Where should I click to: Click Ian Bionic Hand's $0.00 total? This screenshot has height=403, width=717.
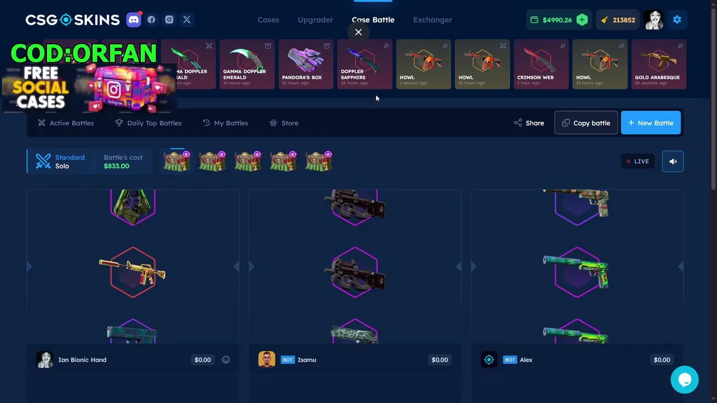pyautogui.click(x=203, y=360)
